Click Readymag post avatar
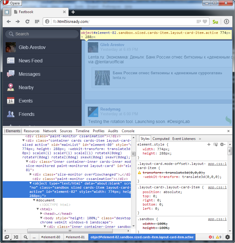 coord(93,112)
